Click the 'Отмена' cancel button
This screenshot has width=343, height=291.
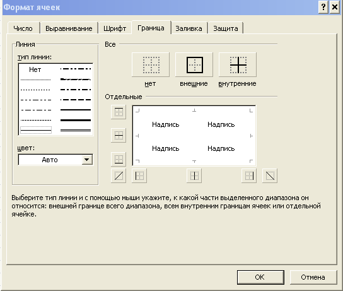click(x=313, y=277)
